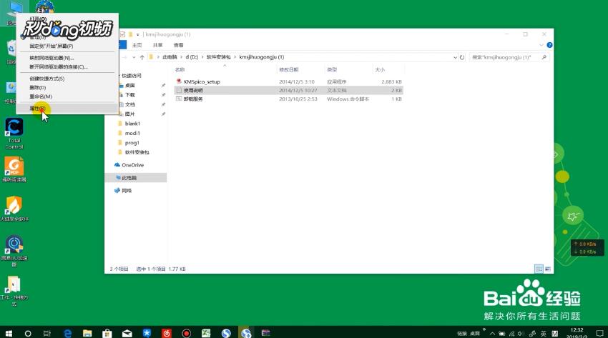Select 此电脑 in the navigation pane
Image resolution: width=608 pixels, height=338 pixels.
[129, 177]
